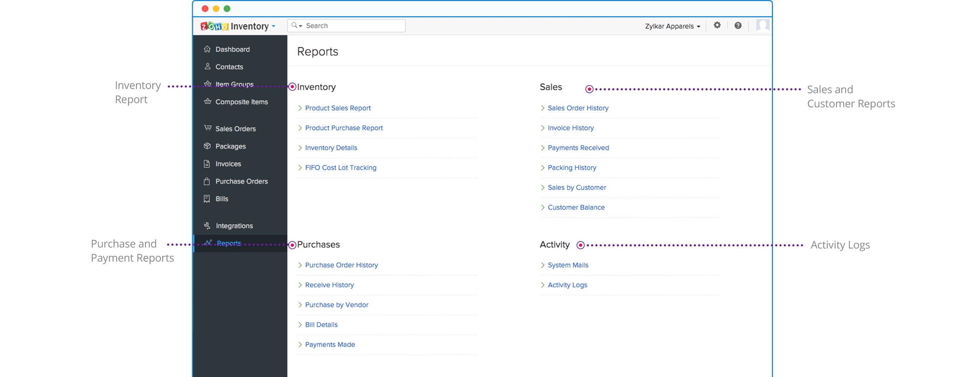View the Sales Order History report

click(578, 108)
